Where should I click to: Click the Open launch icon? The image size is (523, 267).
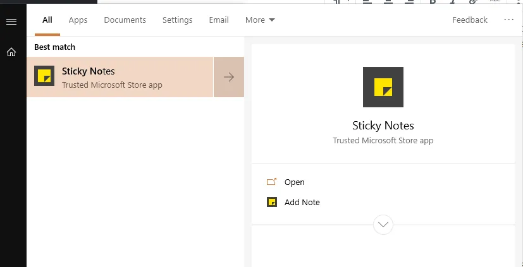coord(271,182)
